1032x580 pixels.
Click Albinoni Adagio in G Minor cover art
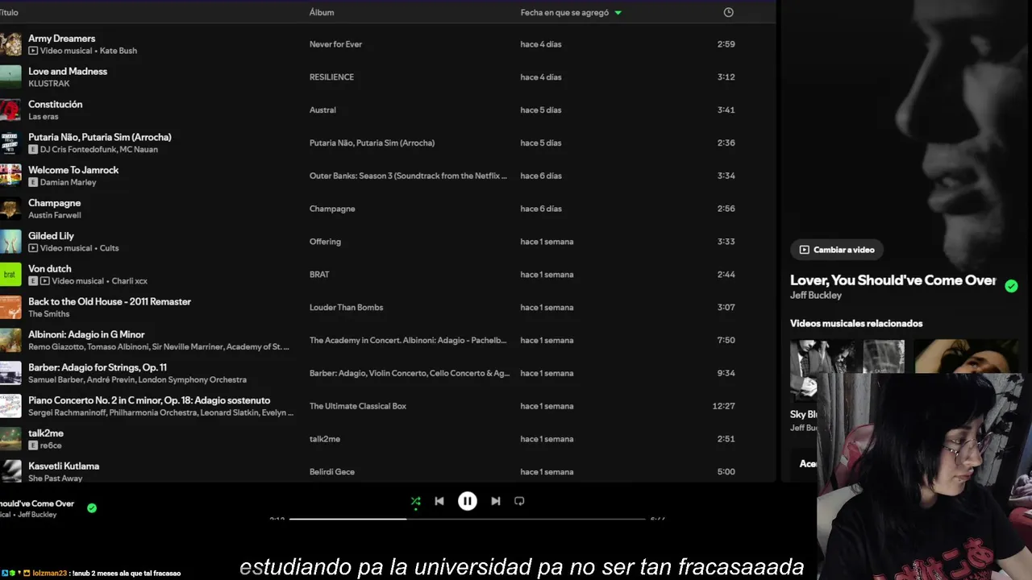click(x=10, y=341)
